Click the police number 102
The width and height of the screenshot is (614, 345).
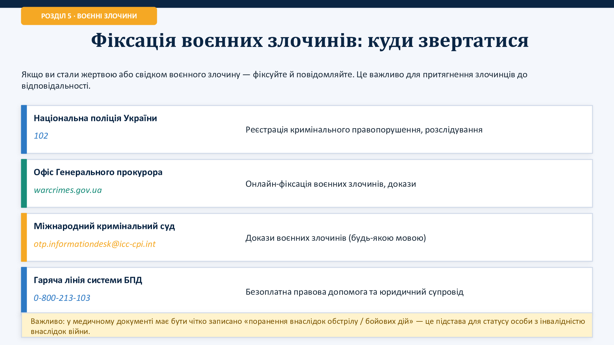(41, 136)
